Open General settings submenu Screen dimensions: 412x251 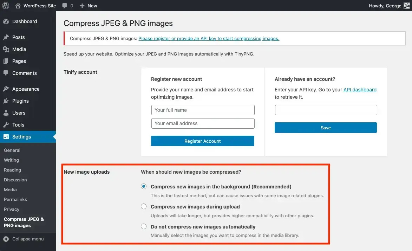tap(12, 150)
